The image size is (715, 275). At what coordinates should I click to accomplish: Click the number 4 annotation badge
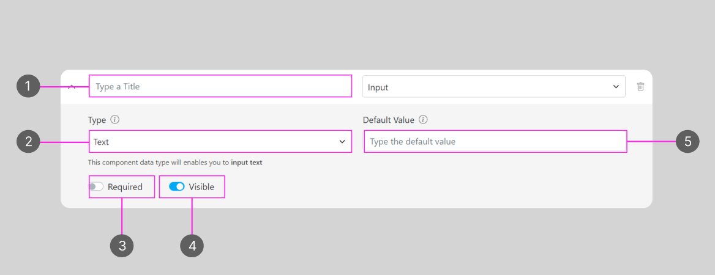(x=192, y=246)
